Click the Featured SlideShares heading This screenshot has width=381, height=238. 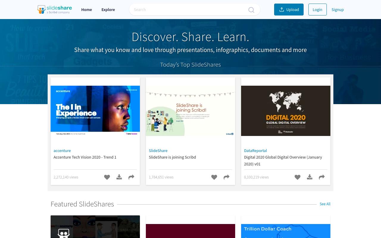point(82,204)
